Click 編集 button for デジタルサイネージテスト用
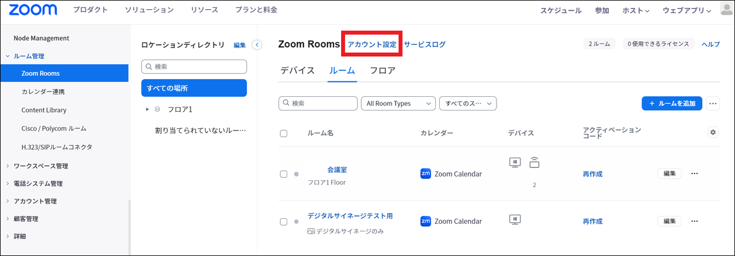The width and height of the screenshot is (735, 256). pos(669,221)
